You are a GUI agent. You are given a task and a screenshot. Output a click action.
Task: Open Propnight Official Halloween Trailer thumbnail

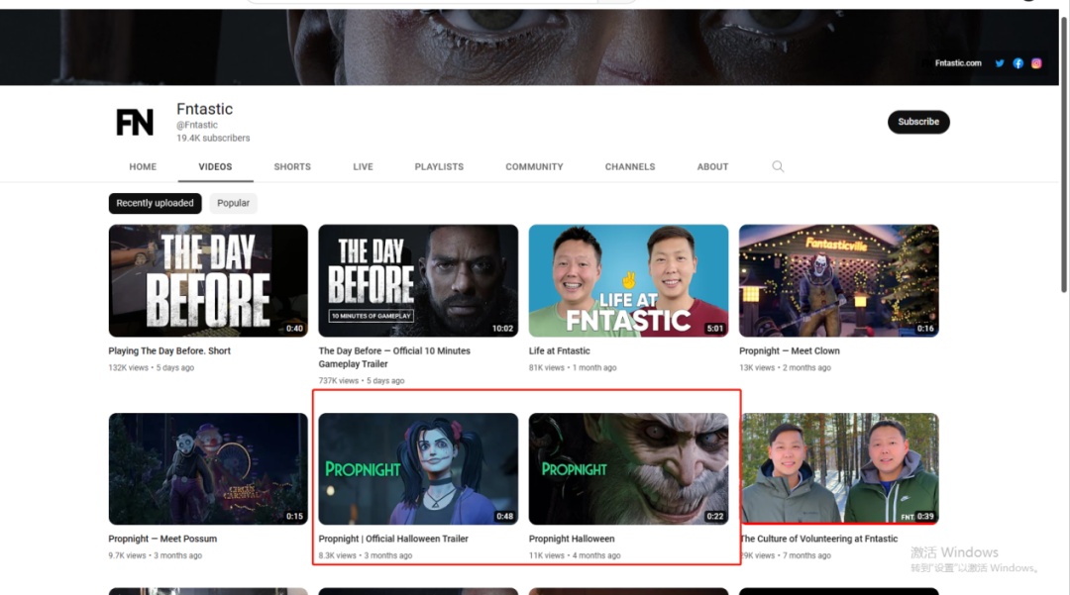(x=418, y=469)
